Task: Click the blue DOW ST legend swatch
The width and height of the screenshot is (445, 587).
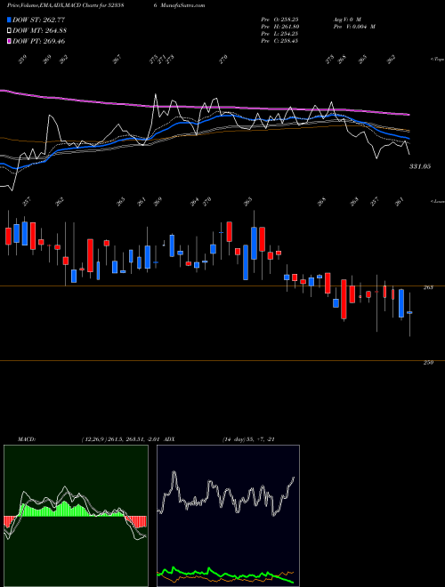Action: click(x=9, y=20)
